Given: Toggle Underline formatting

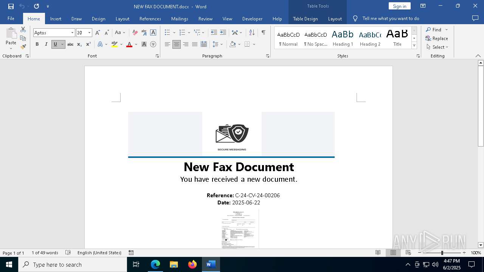Looking at the screenshot, I should pyautogui.click(x=55, y=44).
